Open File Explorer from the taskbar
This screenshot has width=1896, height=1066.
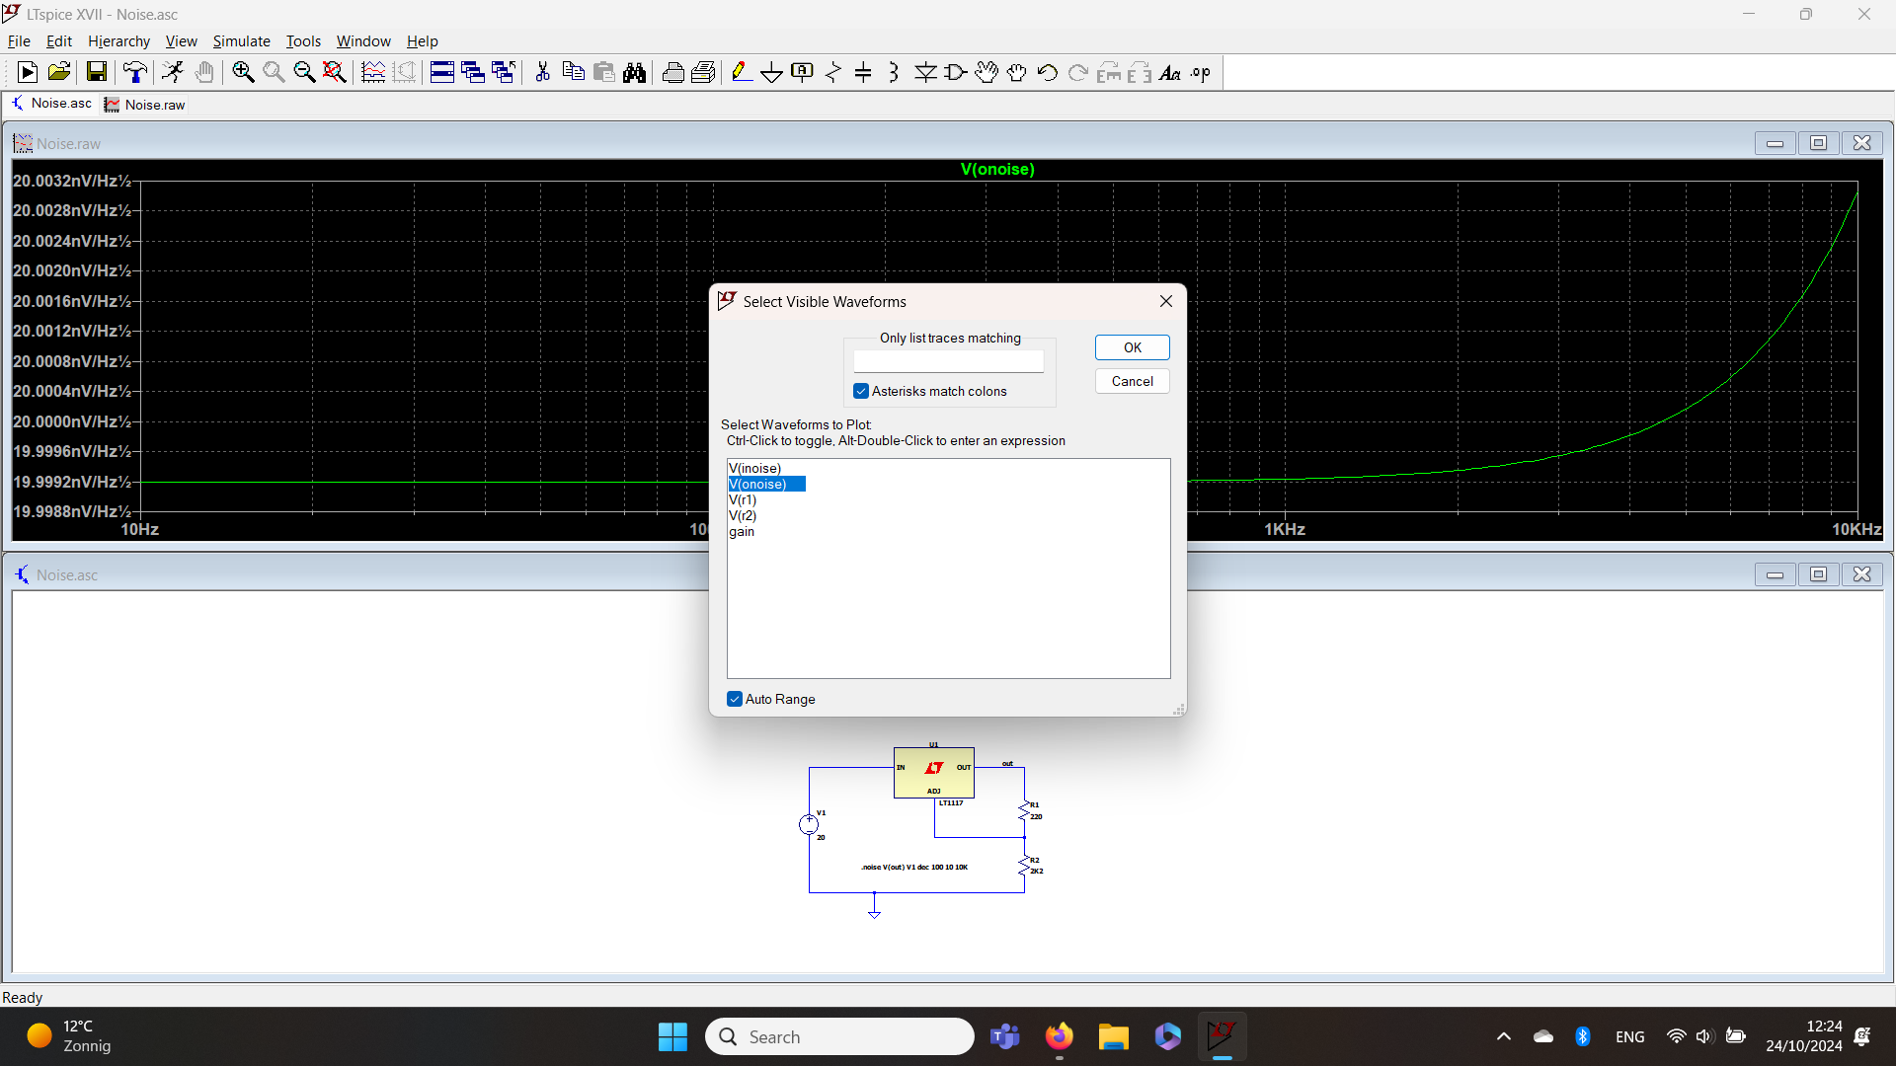[x=1113, y=1036]
